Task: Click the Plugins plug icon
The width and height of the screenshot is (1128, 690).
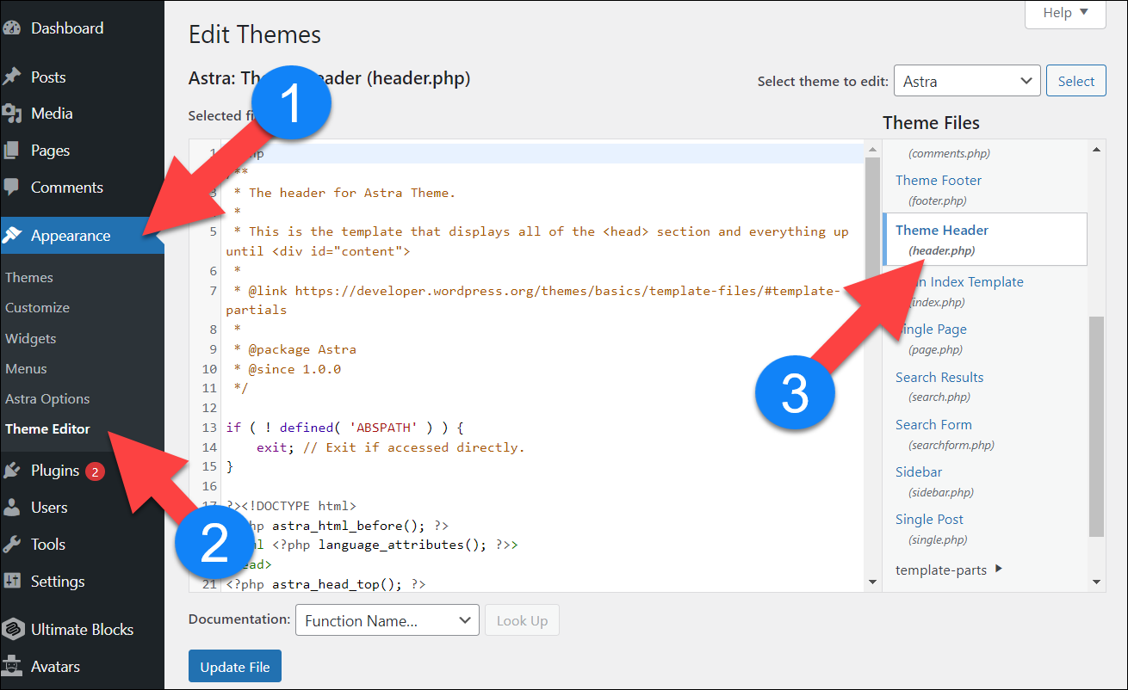Action: pos(11,471)
